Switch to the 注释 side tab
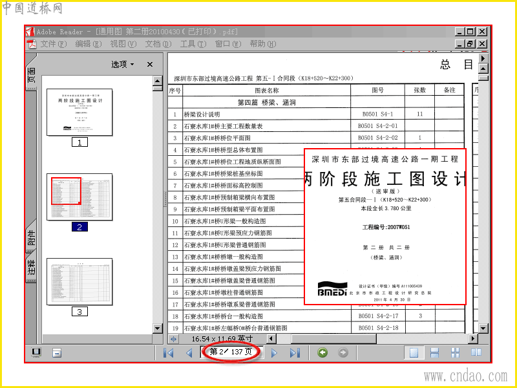 point(32,267)
